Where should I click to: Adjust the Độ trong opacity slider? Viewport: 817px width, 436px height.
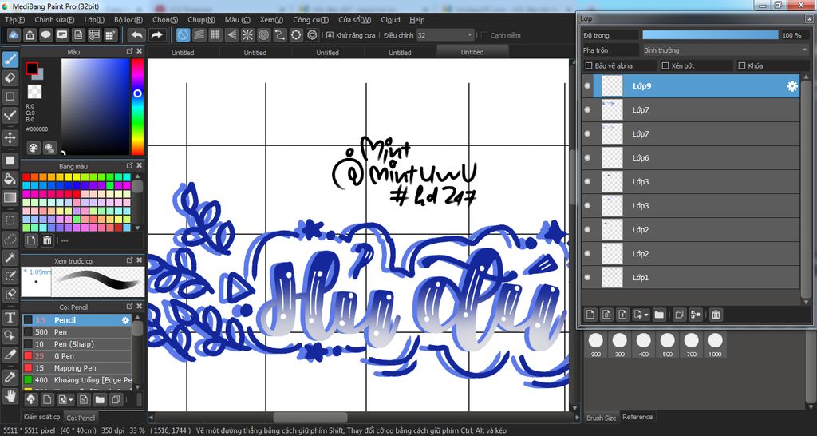click(x=710, y=35)
